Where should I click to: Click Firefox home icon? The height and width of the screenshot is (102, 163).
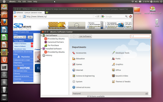(131, 16)
